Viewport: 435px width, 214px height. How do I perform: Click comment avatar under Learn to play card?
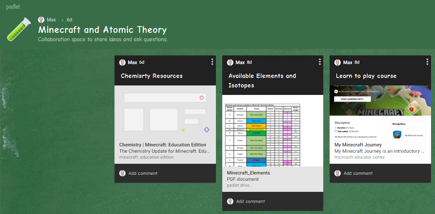coord(338,173)
